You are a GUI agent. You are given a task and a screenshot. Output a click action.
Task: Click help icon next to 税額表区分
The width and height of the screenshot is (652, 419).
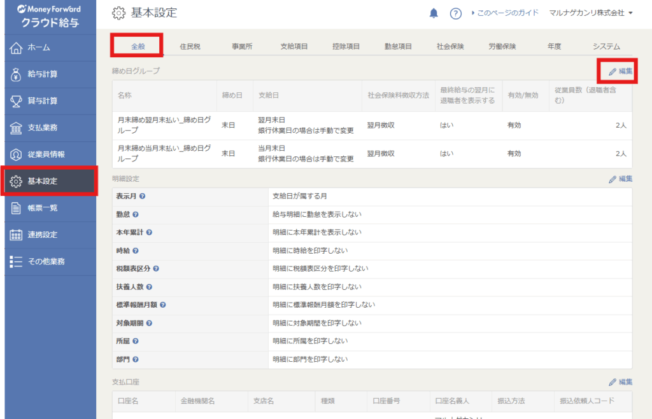point(156,269)
